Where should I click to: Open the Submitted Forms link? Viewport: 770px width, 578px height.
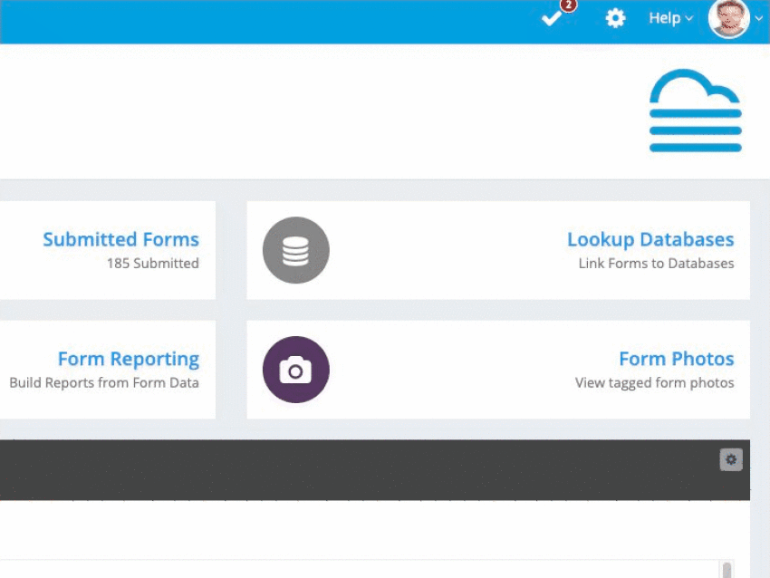(120, 239)
